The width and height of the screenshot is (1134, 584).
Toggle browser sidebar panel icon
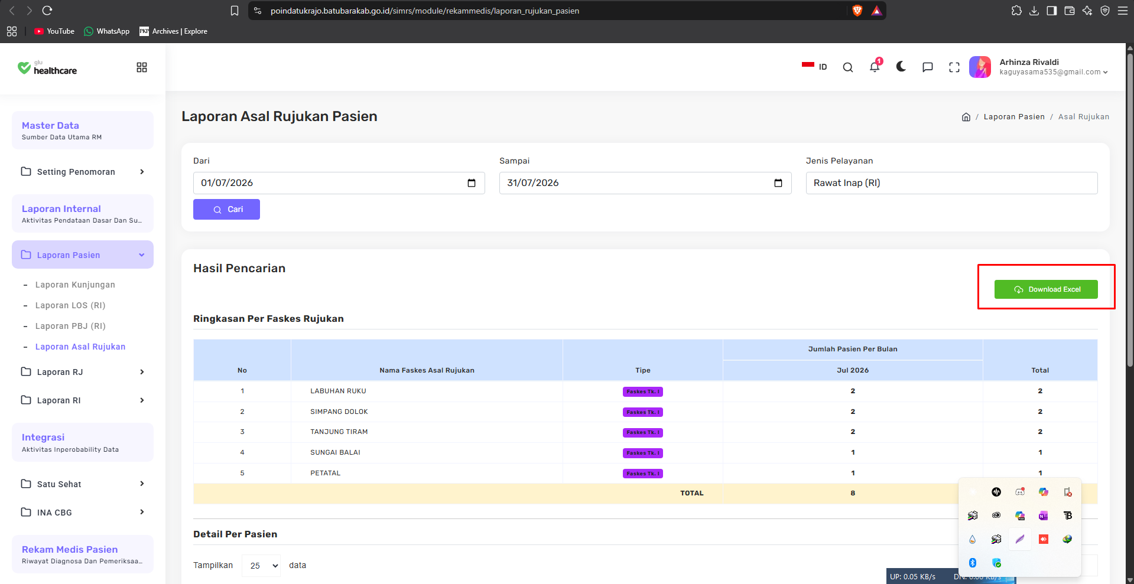click(x=1052, y=11)
